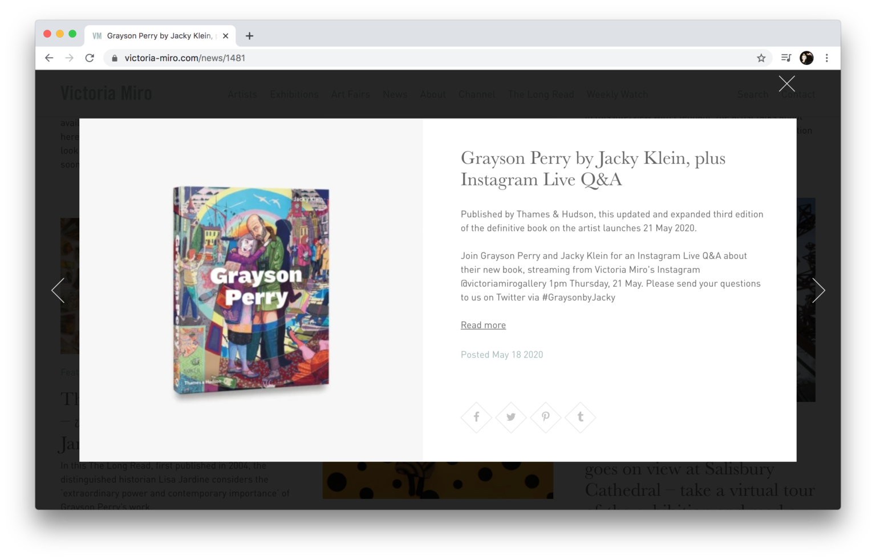The height and width of the screenshot is (560, 876).
Task: Click the paragraph starting 'Published by Thames & Hudson'
Action: click(612, 221)
